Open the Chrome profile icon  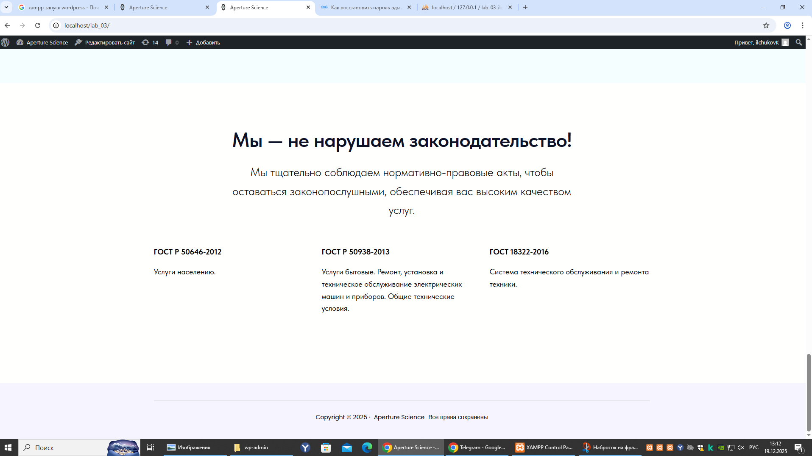(787, 25)
